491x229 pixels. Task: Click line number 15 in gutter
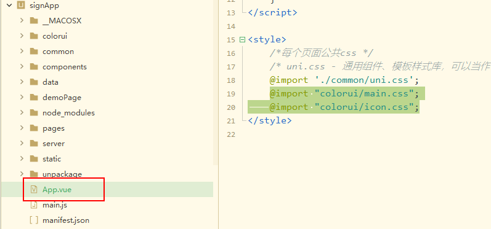pyautogui.click(x=231, y=40)
